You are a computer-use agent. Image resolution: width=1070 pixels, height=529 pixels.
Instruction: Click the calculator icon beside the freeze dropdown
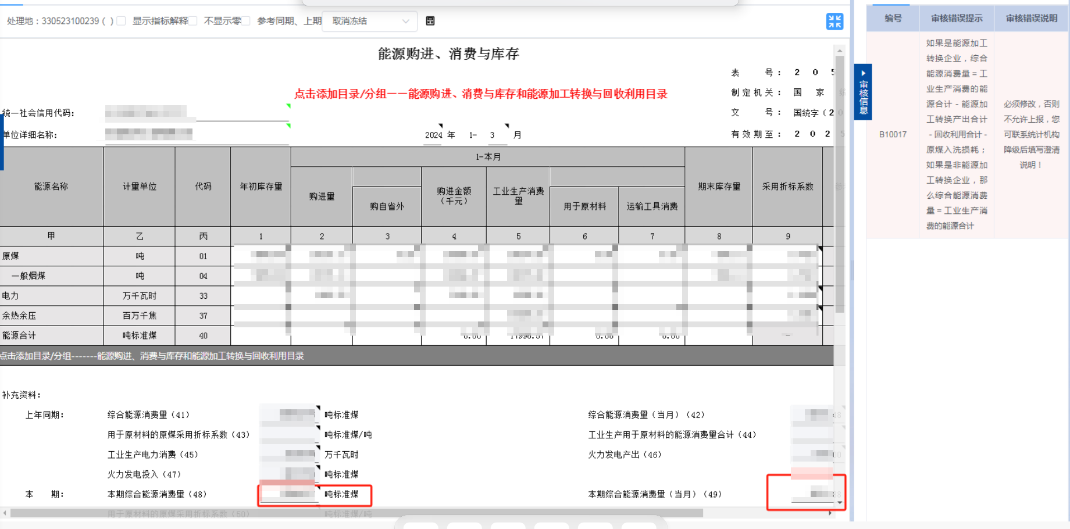[x=430, y=21]
